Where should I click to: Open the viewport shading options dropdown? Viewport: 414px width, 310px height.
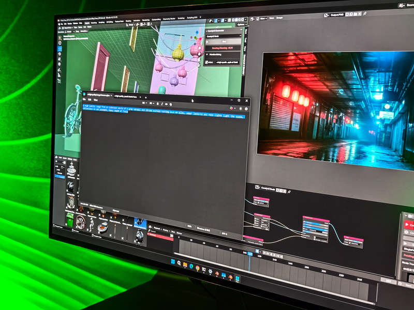click(245, 20)
